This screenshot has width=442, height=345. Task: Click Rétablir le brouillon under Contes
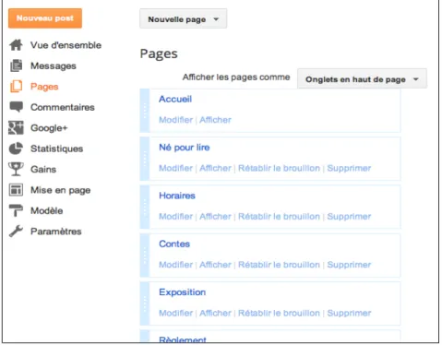(x=279, y=265)
